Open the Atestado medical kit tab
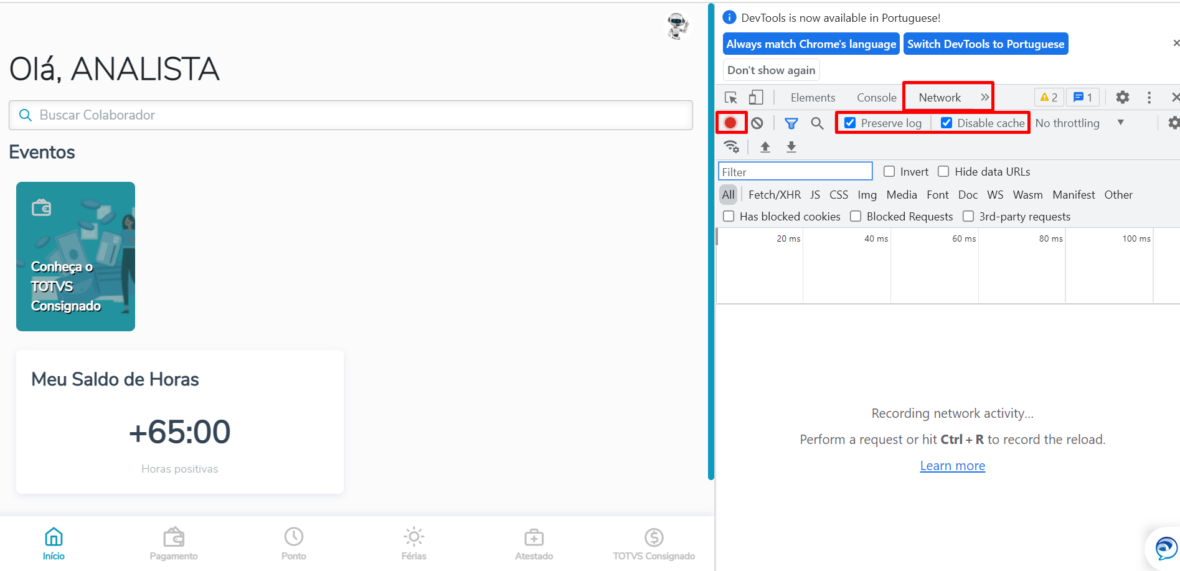Image resolution: width=1180 pixels, height=571 pixels. tap(534, 544)
